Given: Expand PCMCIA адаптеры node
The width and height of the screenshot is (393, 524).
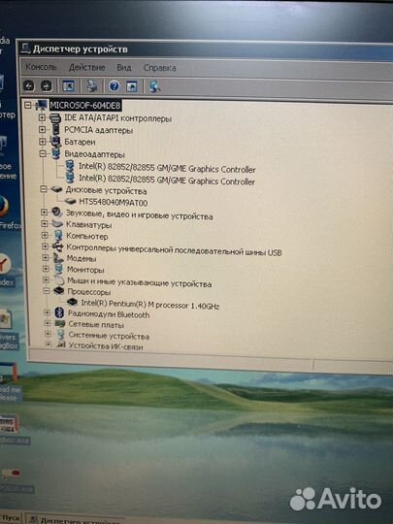Looking at the screenshot, I should pyautogui.click(x=42, y=130).
